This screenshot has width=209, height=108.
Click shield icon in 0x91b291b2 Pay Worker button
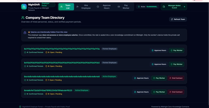(172, 64)
